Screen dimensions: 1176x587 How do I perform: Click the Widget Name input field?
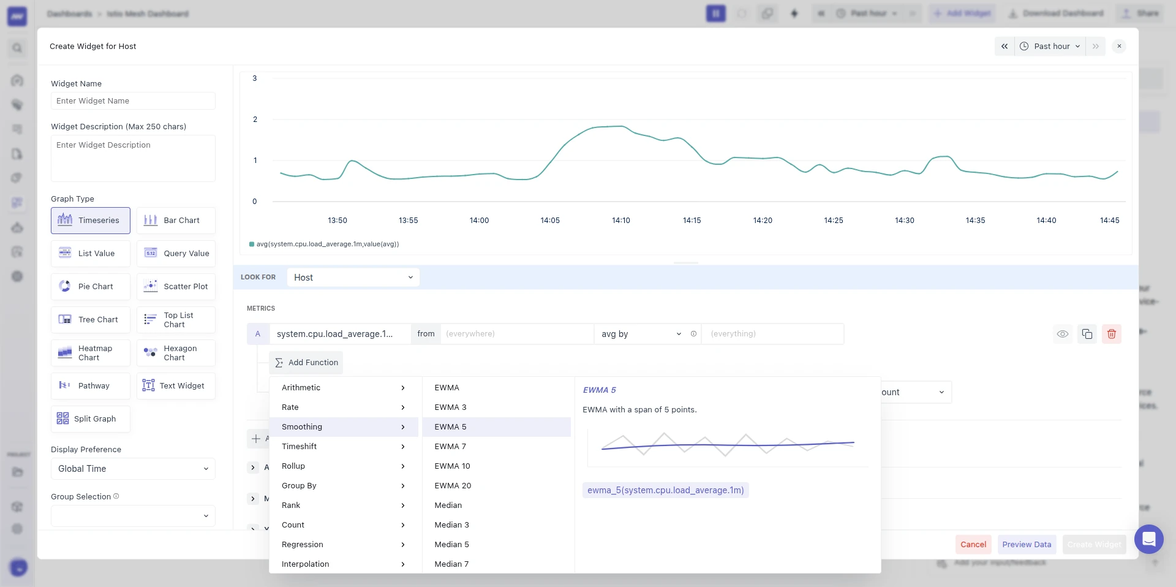coord(133,101)
